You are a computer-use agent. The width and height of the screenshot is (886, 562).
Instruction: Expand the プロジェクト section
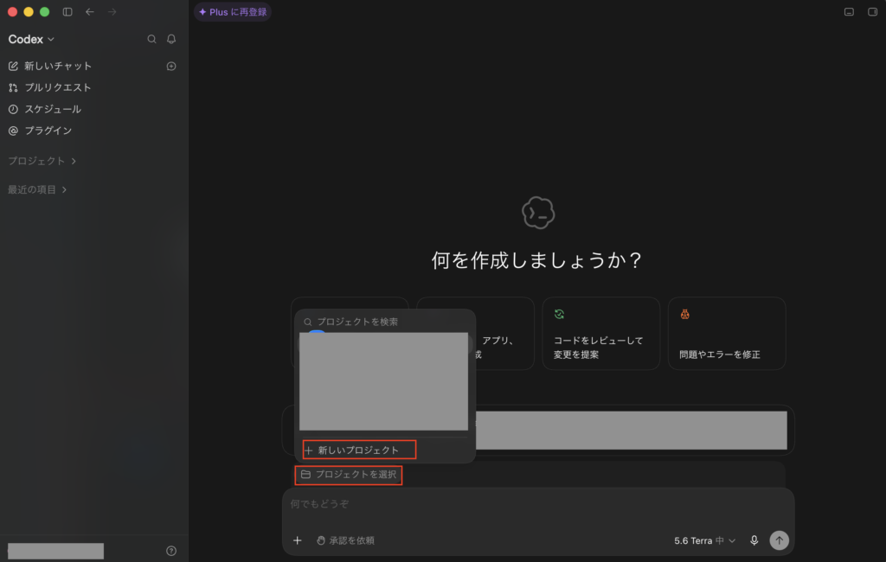coord(42,161)
